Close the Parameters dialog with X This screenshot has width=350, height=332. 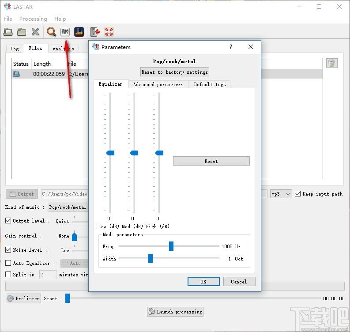pos(251,47)
